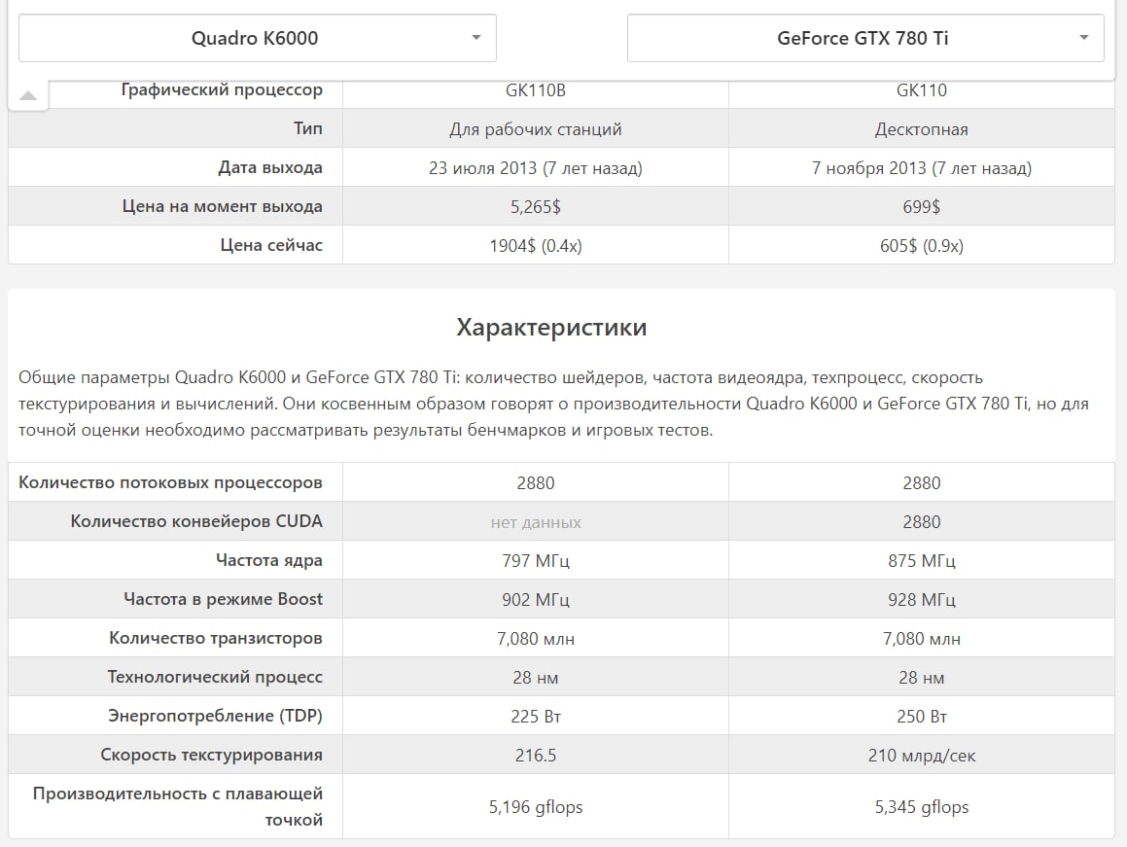Click the 'Скорость текстурирования' label
The image size is (1127, 847).
click(x=211, y=755)
